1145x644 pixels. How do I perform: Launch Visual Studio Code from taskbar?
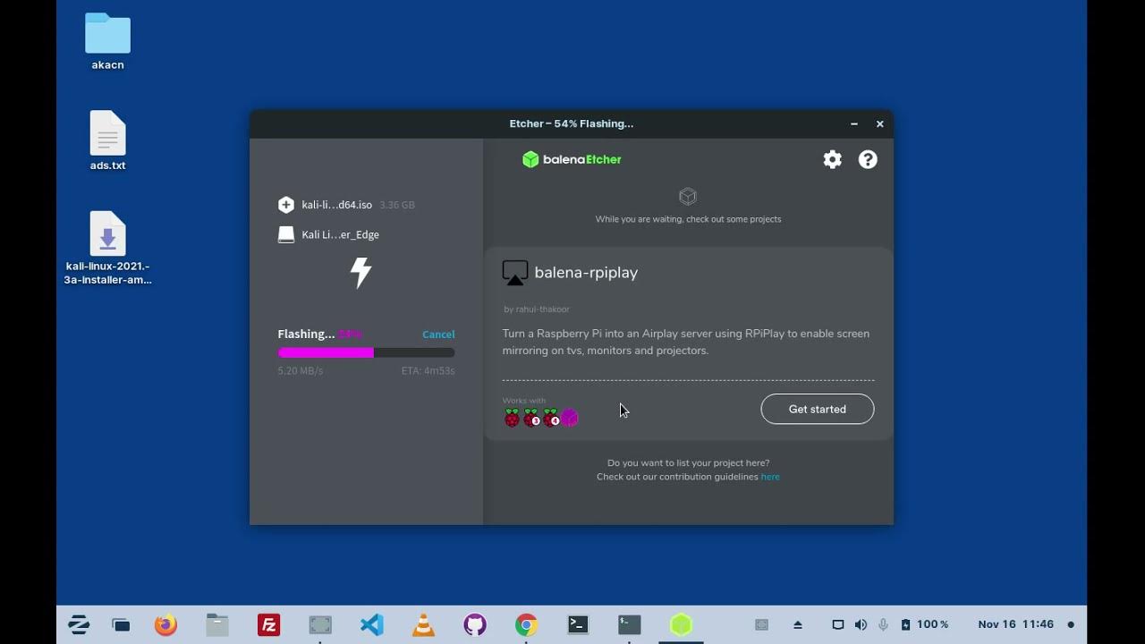tap(372, 624)
